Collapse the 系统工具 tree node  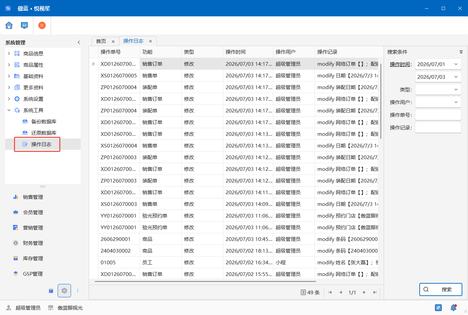[9, 110]
